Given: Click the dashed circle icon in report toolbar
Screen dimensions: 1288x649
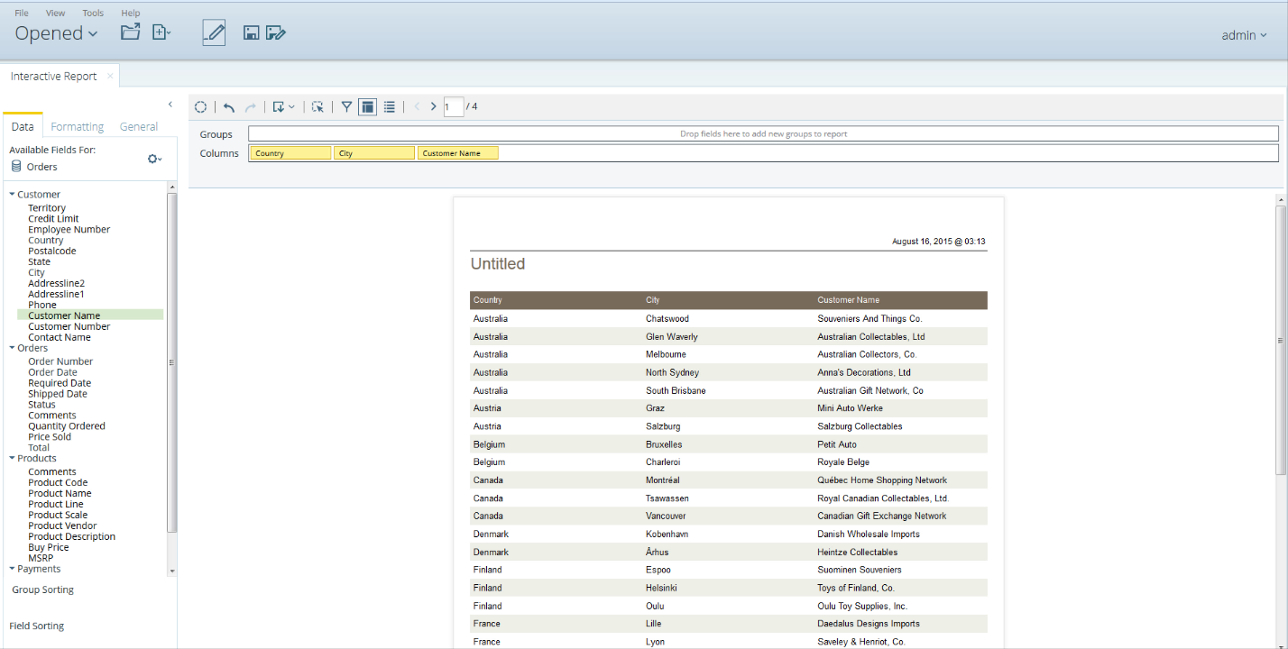Looking at the screenshot, I should (201, 107).
